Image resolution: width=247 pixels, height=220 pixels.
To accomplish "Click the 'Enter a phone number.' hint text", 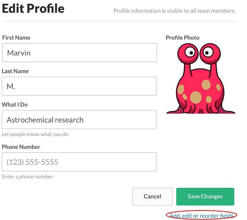I will click(x=28, y=177).
